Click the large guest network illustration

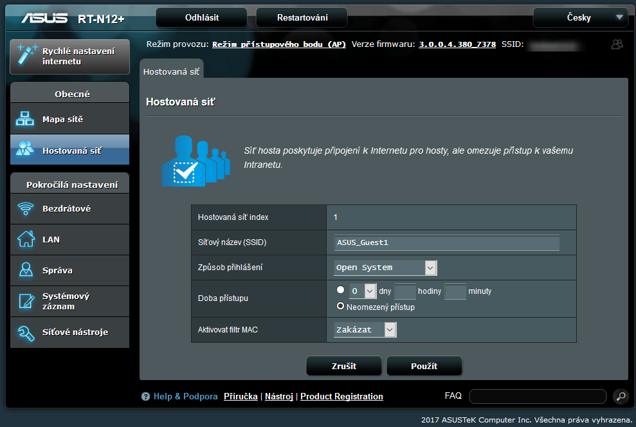point(196,161)
